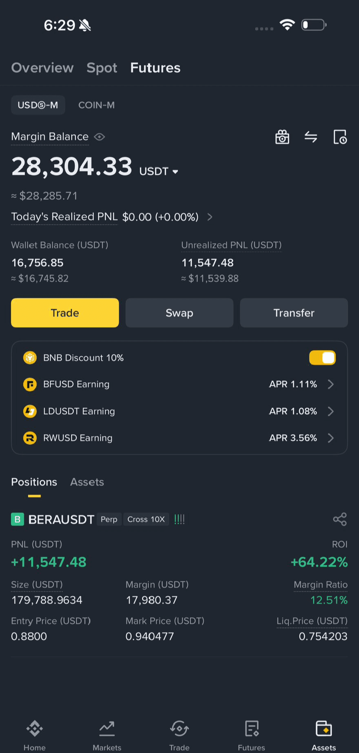Screen dimensions: 359x753
Task: Tap the transfer arrows icon
Action: pyautogui.click(x=311, y=137)
